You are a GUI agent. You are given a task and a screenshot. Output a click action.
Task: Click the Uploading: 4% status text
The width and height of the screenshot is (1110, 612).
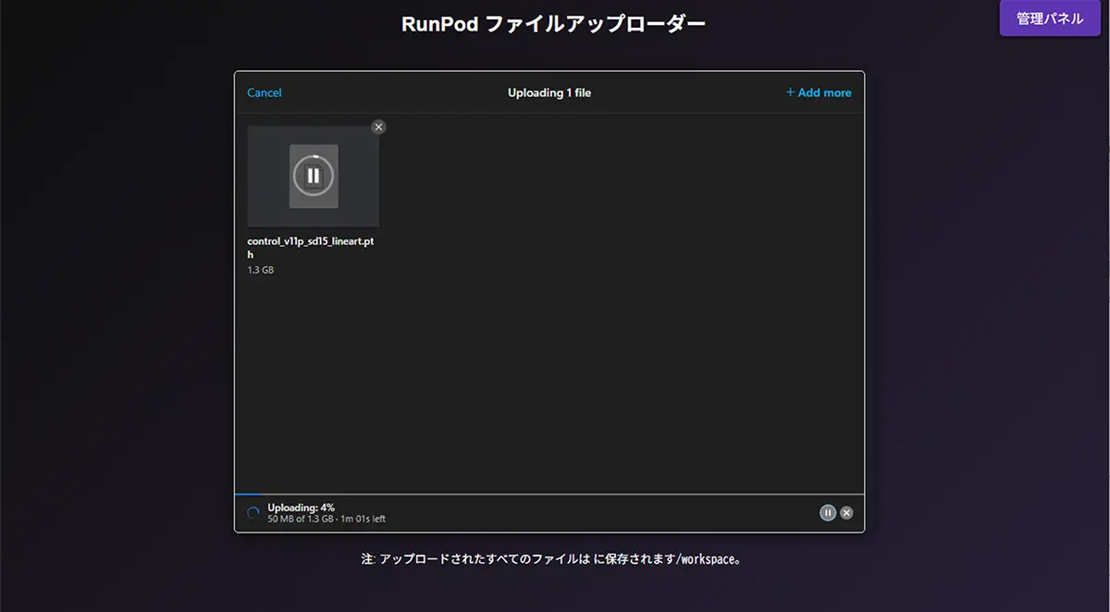tap(302, 508)
